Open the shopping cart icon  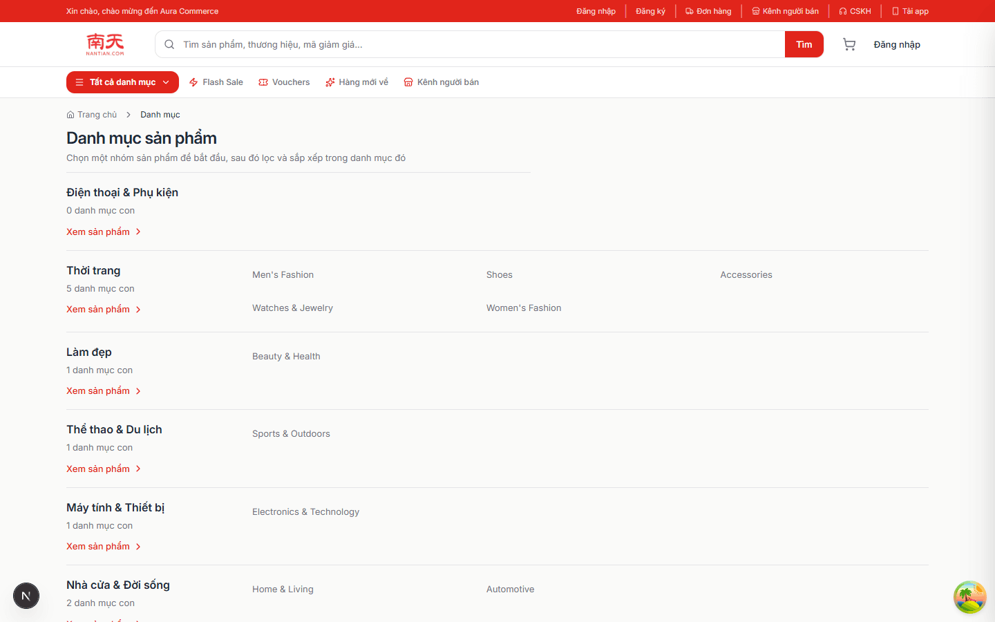(849, 44)
